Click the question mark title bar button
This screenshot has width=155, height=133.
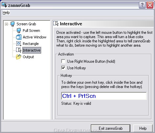[142, 5]
